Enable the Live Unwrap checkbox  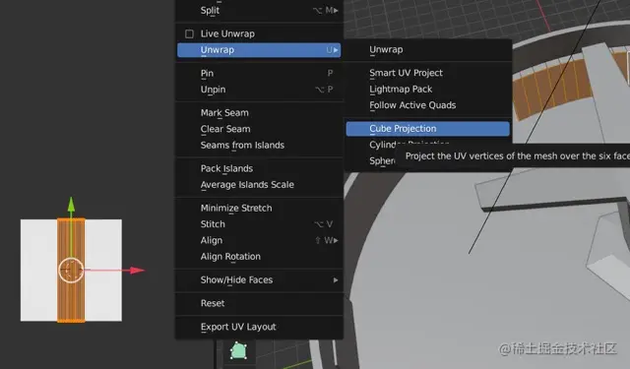click(x=189, y=33)
